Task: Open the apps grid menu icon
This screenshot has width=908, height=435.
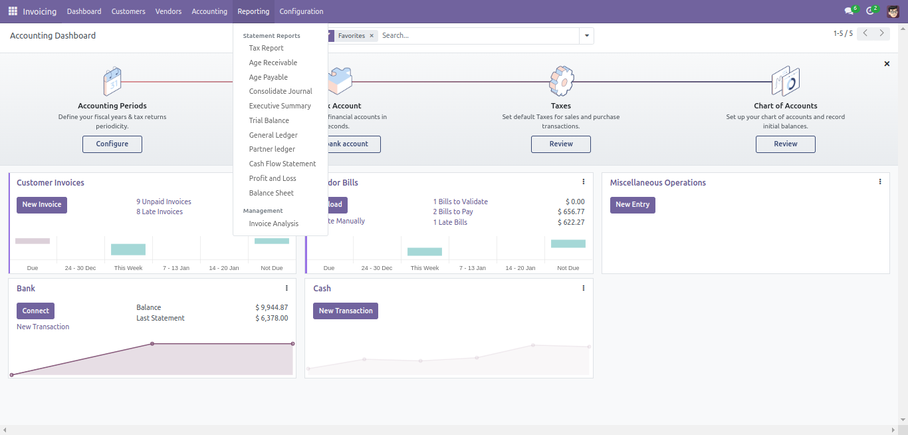Action: [x=13, y=11]
